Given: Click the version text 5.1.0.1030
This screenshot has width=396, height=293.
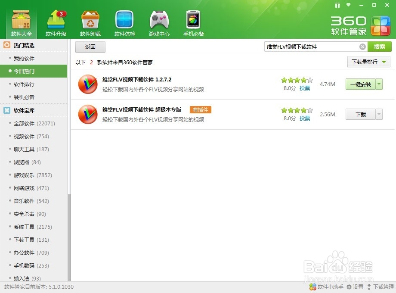Looking at the screenshot, I should (x=61, y=287).
